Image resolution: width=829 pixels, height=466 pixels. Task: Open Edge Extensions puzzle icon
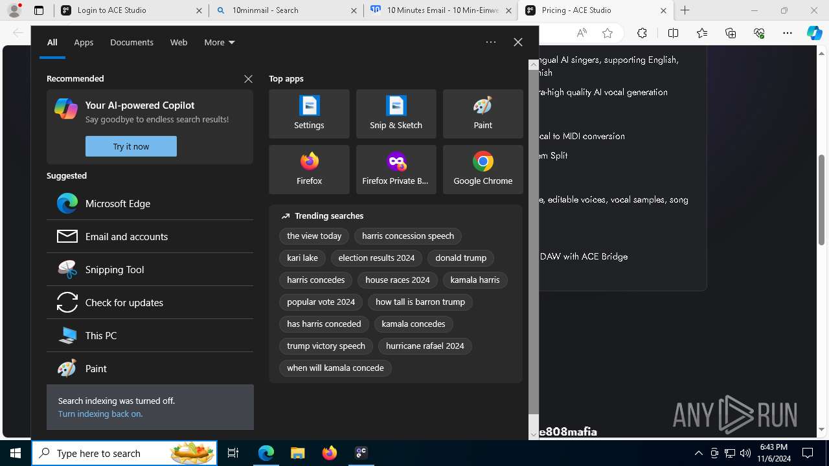pos(642,33)
